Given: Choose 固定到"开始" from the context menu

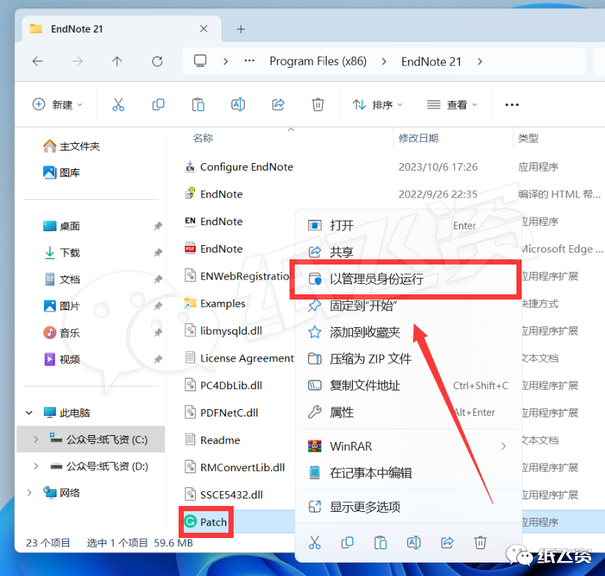Looking at the screenshot, I should click(x=409, y=306).
